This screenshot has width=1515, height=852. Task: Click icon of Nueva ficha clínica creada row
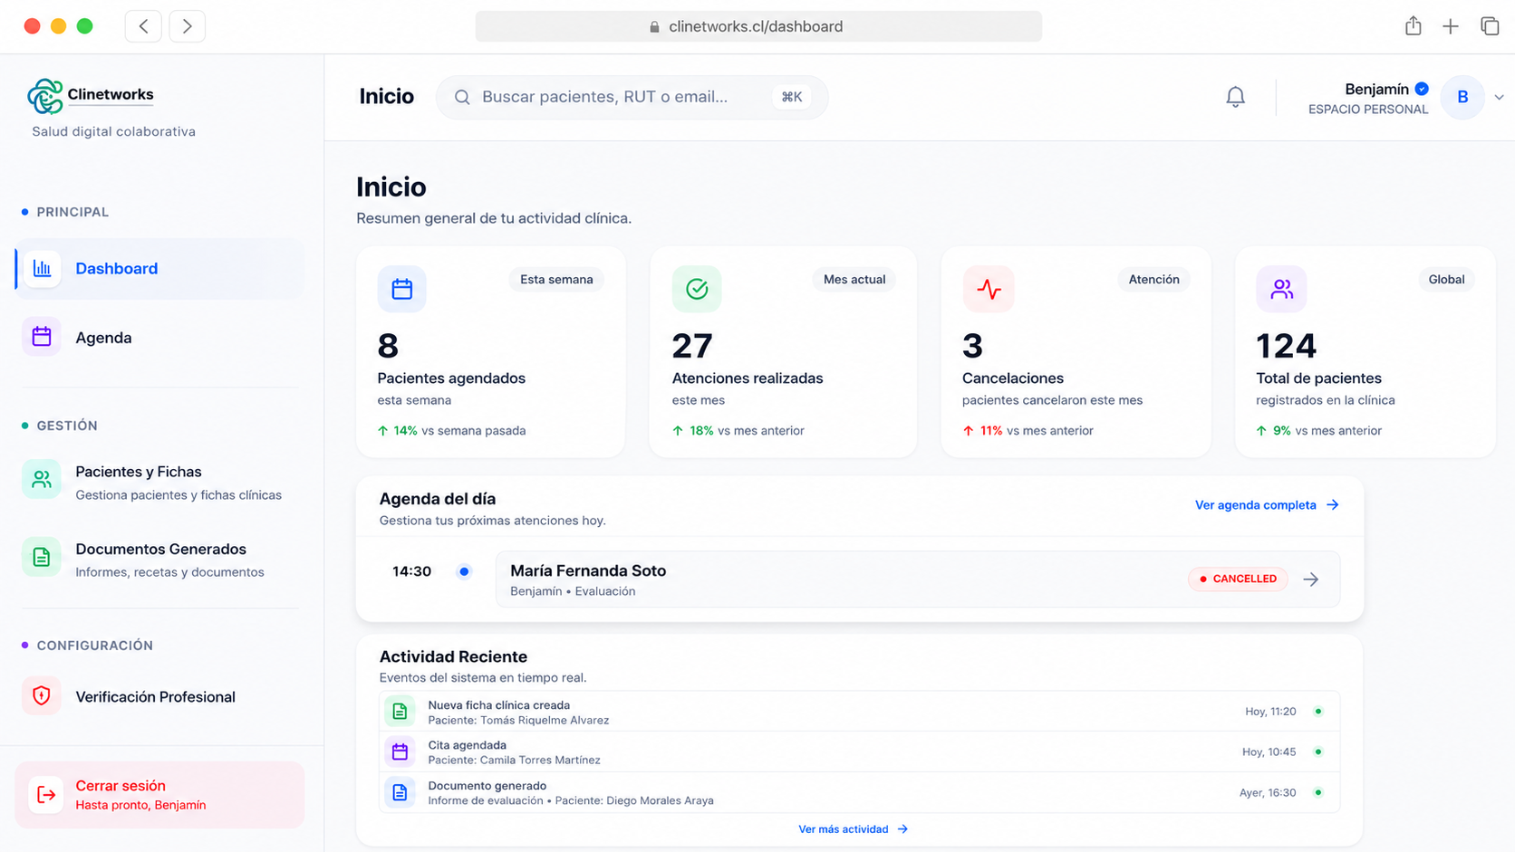coord(400,712)
